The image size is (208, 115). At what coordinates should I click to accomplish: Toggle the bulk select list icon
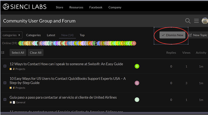click(3, 53)
